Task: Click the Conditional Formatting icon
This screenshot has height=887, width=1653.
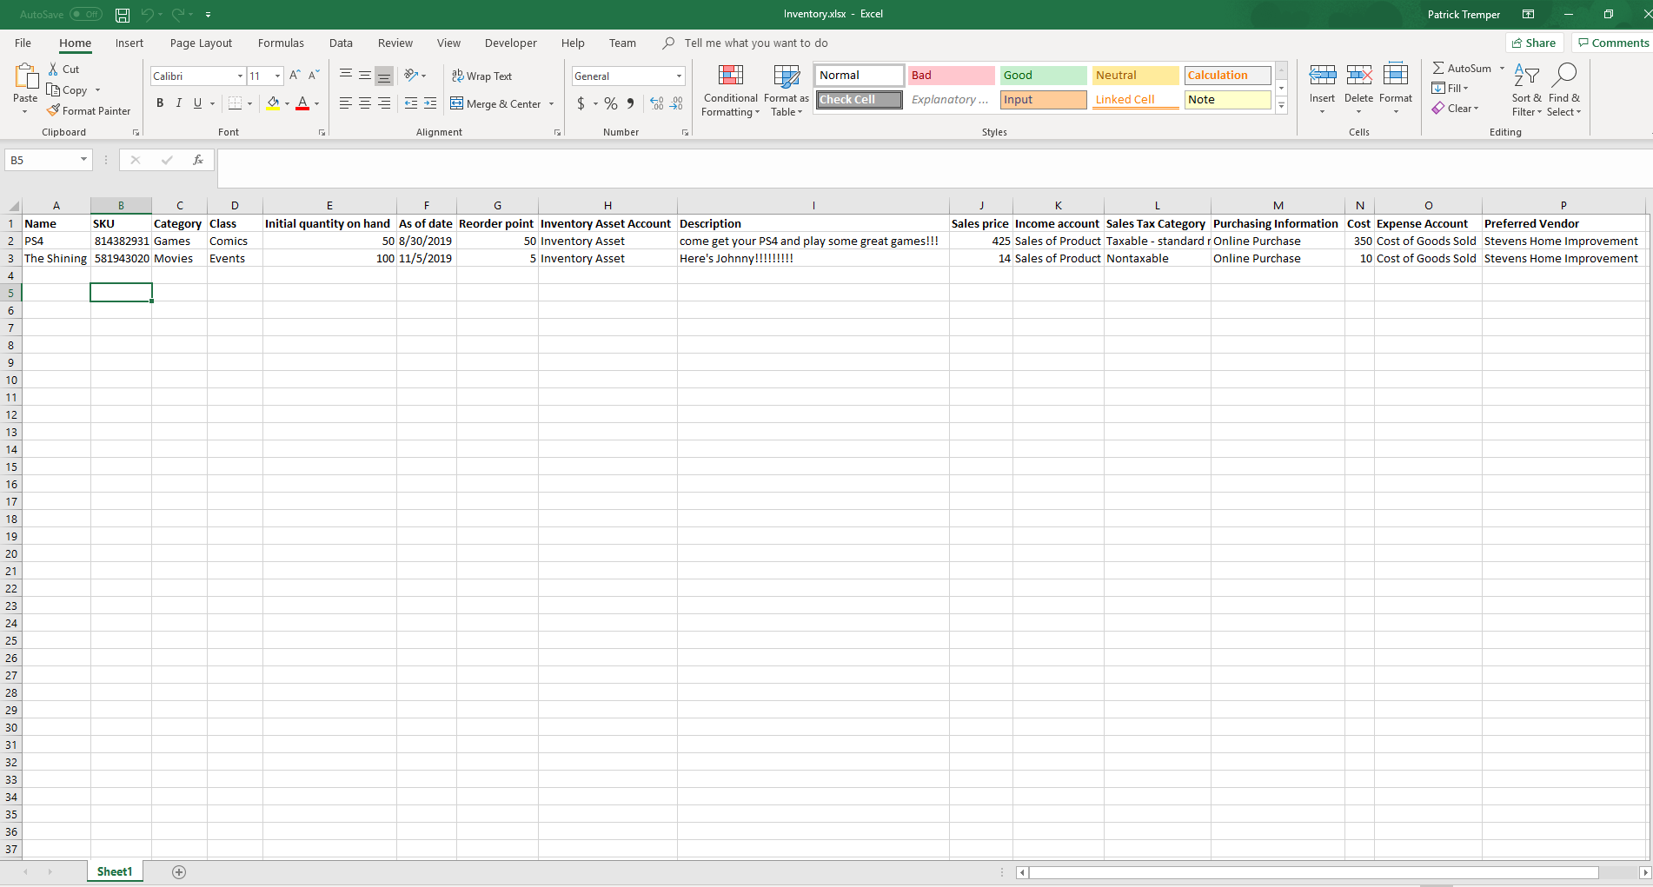Action: (x=730, y=76)
